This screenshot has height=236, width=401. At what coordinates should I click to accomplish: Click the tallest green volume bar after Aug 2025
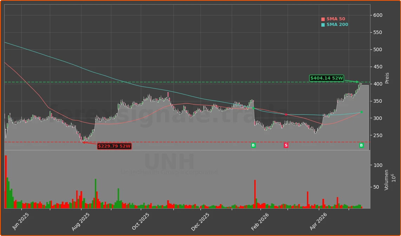96,194
